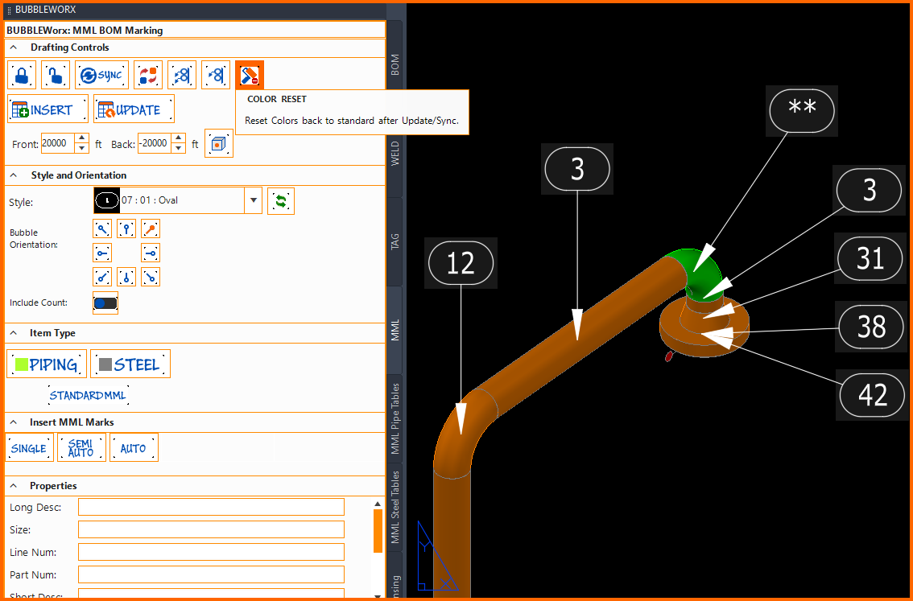Set bubble orientation to bottom
Viewport: 913px width, 601px height.
126,277
